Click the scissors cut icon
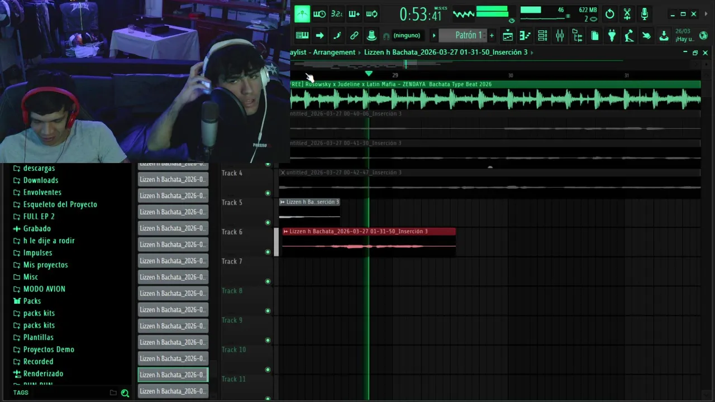Screen dimensions: 715x402 pyautogui.click(x=627, y=14)
